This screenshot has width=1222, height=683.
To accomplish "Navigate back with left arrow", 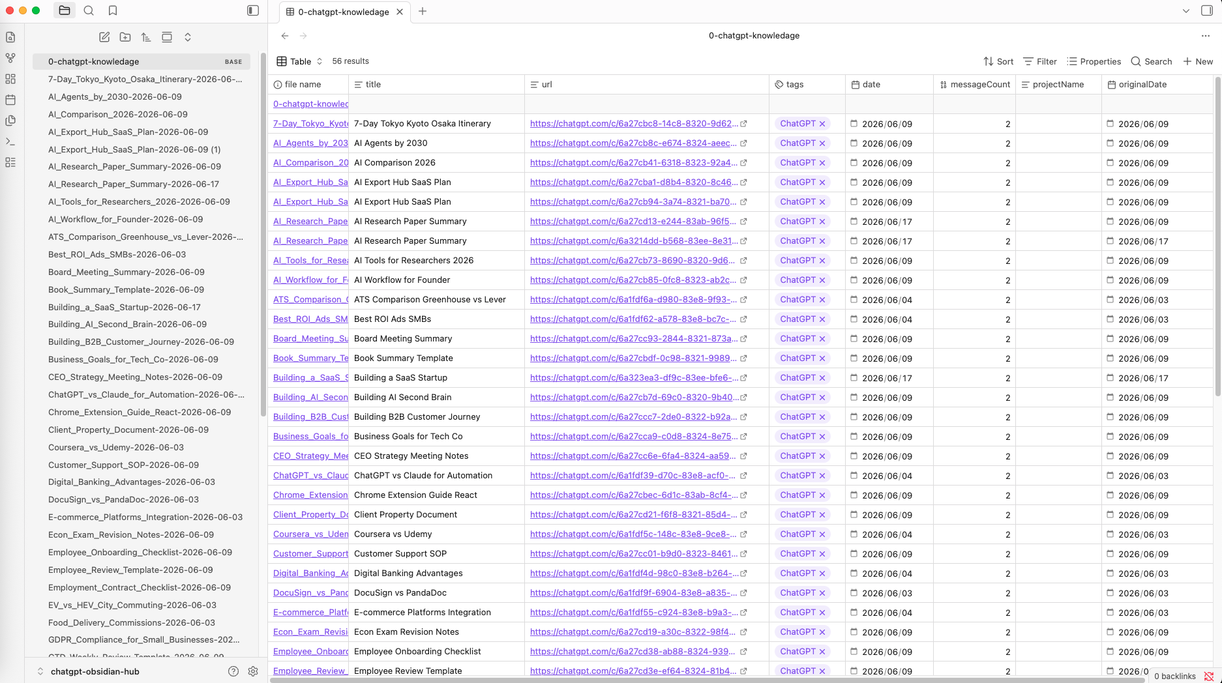I will 285,36.
